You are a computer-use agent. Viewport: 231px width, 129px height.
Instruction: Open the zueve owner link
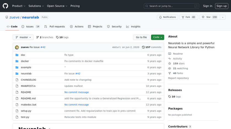point(14,17)
